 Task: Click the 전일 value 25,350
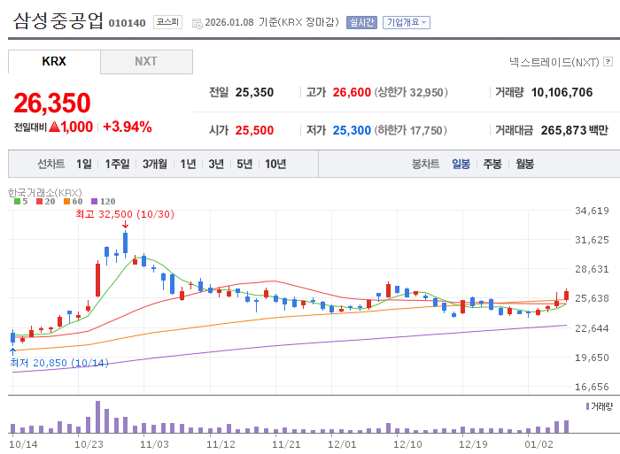[254, 92]
